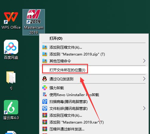Viewport: 150px width, 134px height.
Task: Click 添加到压缩文件(A)... with folder zip icon
Action: 94,47
